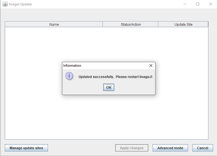This screenshot has width=217, height=156.
Task: Click the 'Updated successfully. Please restart ImageJ!' message
Action: coord(115,77)
